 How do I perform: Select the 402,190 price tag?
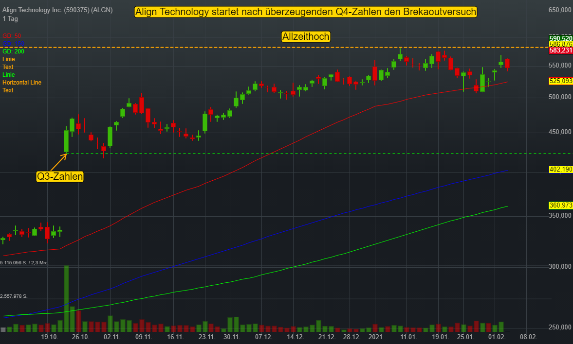(x=560, y=169)
